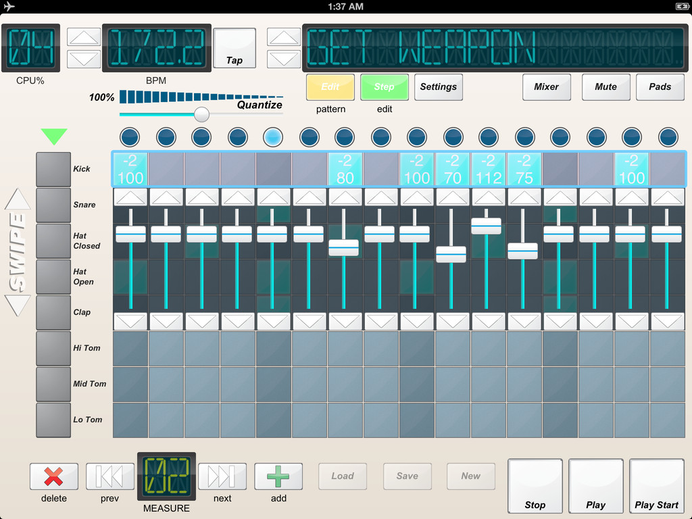Image resolution: width=692 pixels, height=519 pixels.
Task: Click the SWIPE down arrow
Action: click(x=18, y=305)
